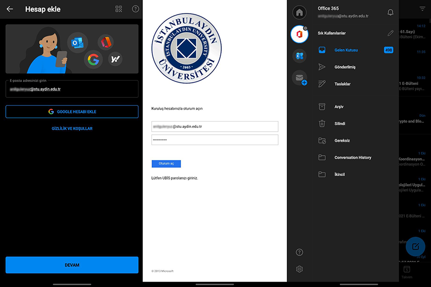Click the Hesap ekle title
Image resolution: width=431 pixels, height=287 pixels.
coord(43,10)
